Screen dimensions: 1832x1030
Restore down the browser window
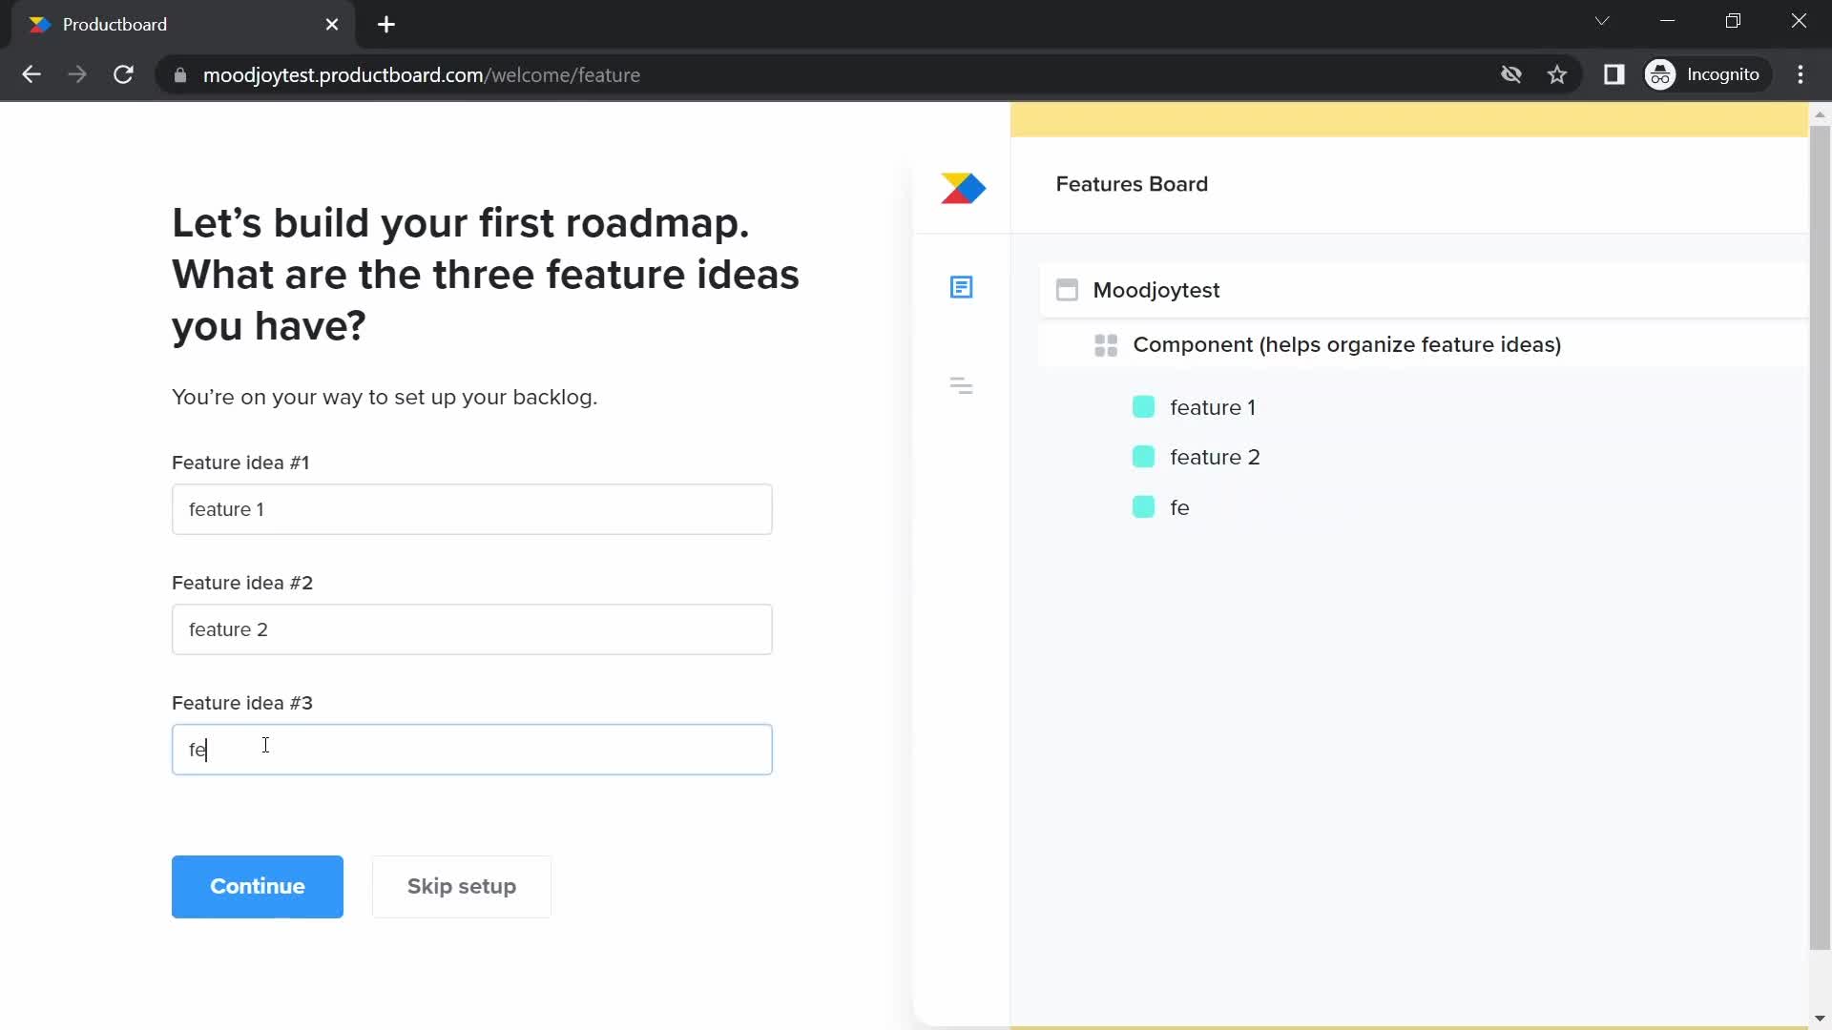(x=1733, y=21)
